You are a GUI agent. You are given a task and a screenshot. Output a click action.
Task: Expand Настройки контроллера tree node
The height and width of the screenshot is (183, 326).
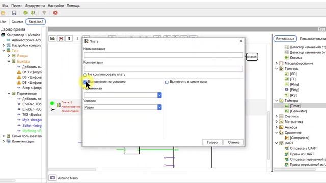coord(4,45)
